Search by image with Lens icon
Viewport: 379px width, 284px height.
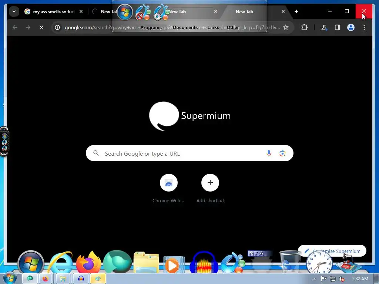(x=282, y=153)
